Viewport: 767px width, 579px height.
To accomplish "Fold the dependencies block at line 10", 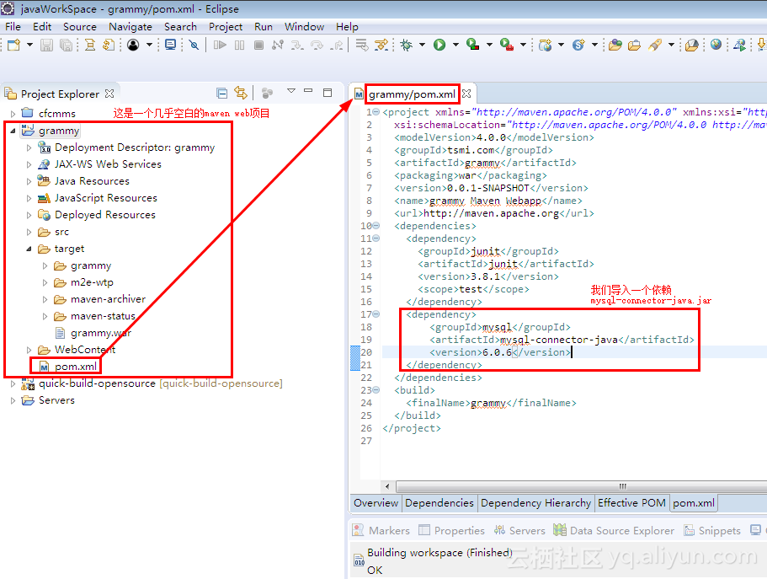I will 376,226.
